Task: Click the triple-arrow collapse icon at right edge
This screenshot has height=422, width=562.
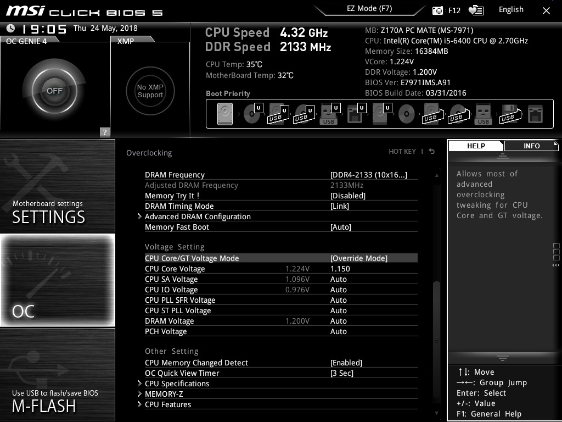Action: (555, 265)
